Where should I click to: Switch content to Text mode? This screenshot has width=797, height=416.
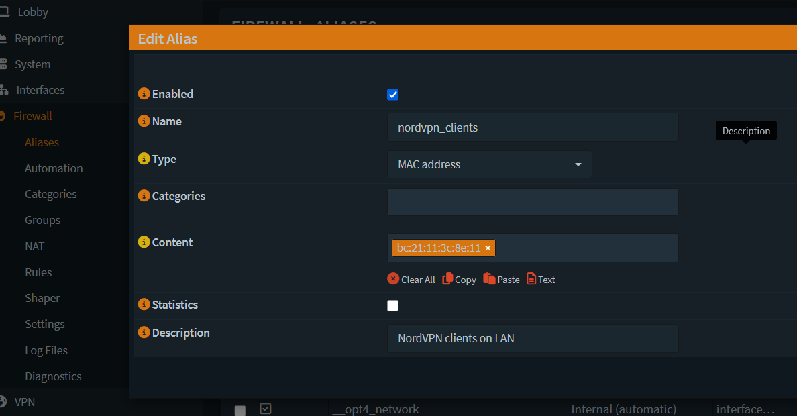541,279
